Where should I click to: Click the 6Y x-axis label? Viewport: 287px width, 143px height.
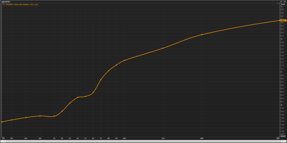click(x=93, y=138)
